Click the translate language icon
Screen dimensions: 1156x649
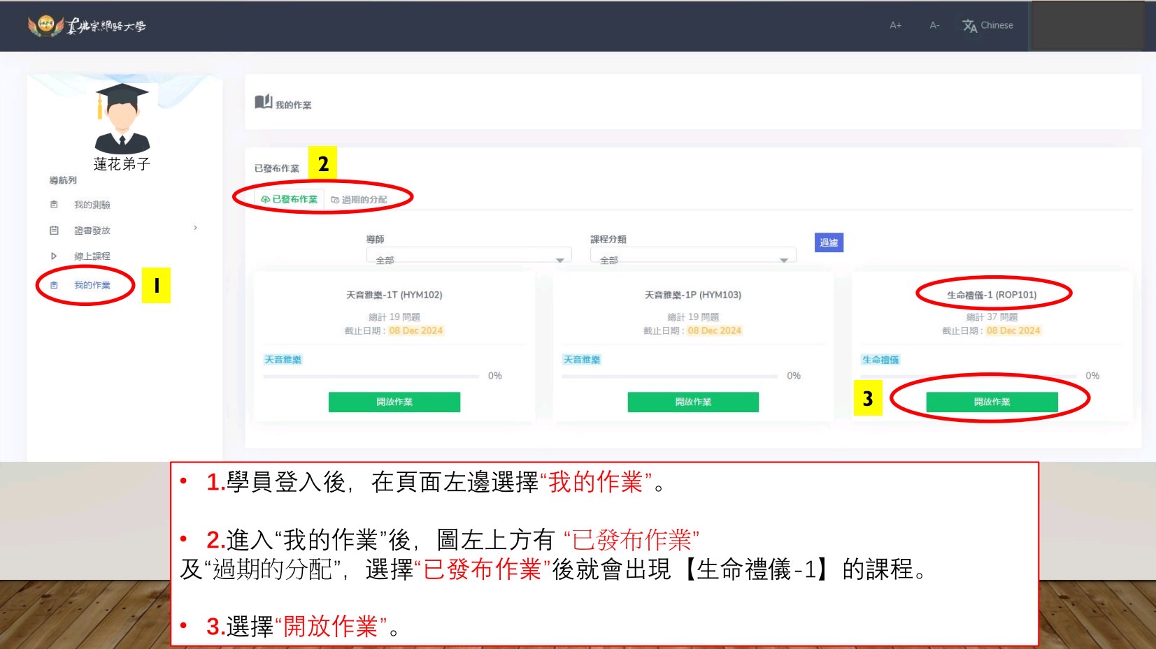[969, 26]
